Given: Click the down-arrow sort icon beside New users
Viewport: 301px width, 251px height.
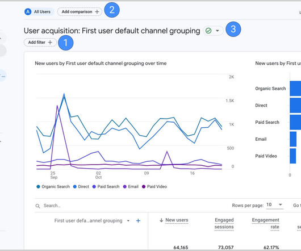Looking at the screenshot, I should 161,220.
